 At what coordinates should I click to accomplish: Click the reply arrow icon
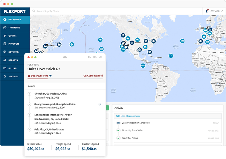click(89, 57)
